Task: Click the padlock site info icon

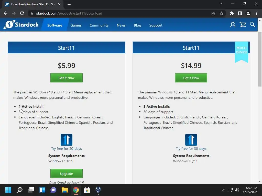Action: click(32, 13)
